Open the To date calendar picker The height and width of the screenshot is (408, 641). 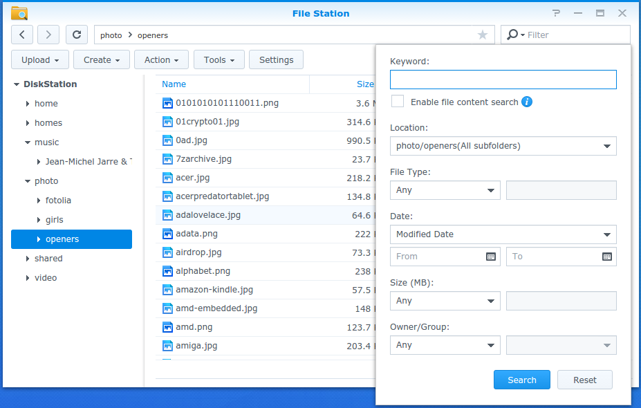click(607, 257)
